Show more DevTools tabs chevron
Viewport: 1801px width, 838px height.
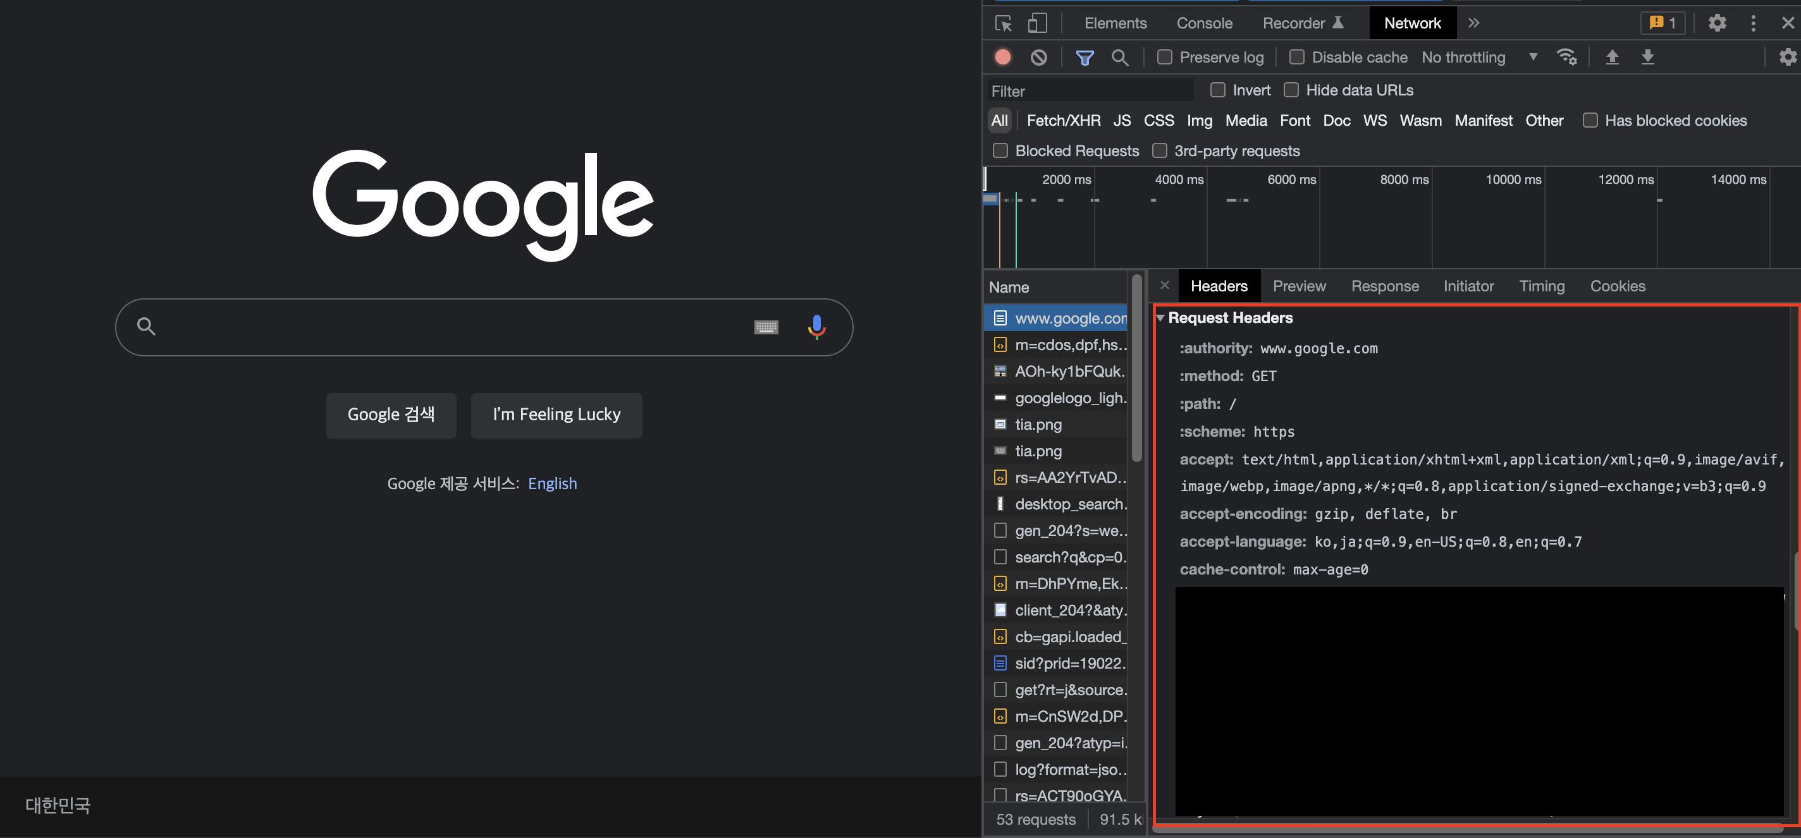1474,23
